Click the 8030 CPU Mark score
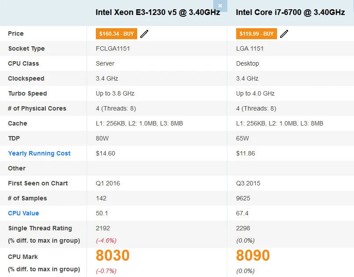The image size is (354, 277). tap(113, 255)
